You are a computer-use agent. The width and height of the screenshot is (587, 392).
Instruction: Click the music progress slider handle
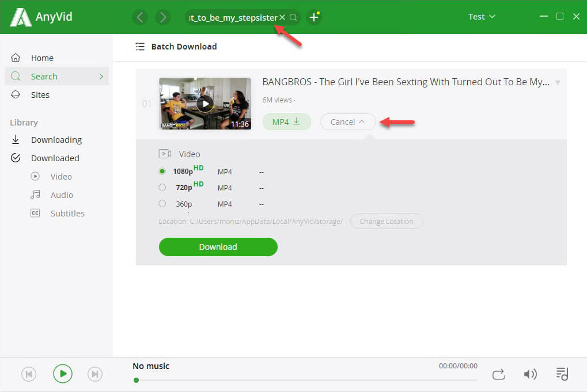point(137,380)
